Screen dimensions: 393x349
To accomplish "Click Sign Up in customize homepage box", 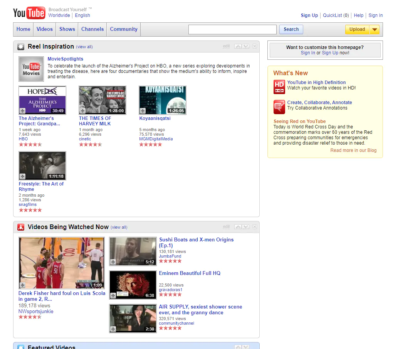I will pos(330,53).
